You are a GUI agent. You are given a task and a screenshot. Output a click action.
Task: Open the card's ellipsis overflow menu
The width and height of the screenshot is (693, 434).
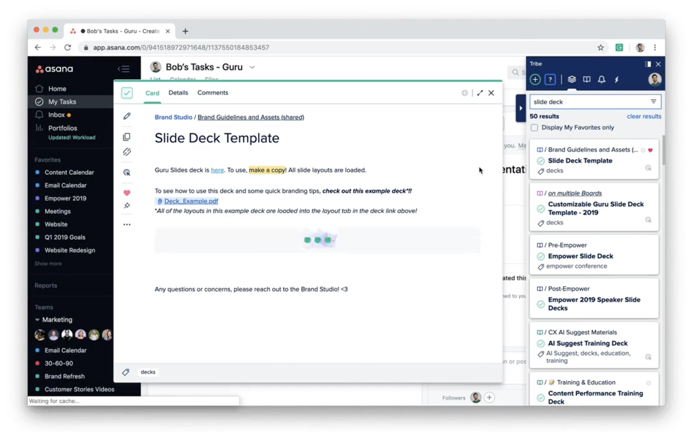(x=127, y=224)
